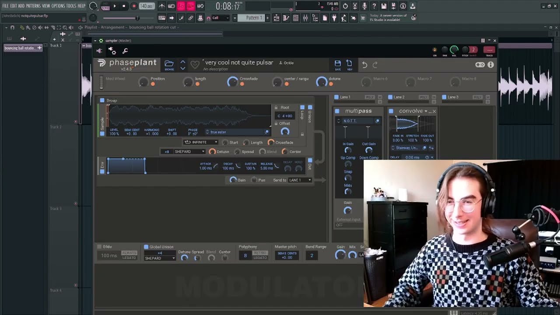Open Global Unison SHEPARD mode dropdown
The height and width of the screenshot is (315, 560).
[160, 258]
